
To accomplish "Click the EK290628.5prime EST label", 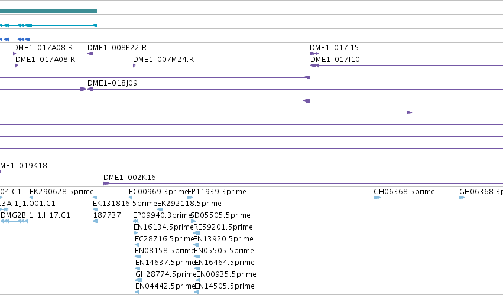I will (x=61, y=192).
